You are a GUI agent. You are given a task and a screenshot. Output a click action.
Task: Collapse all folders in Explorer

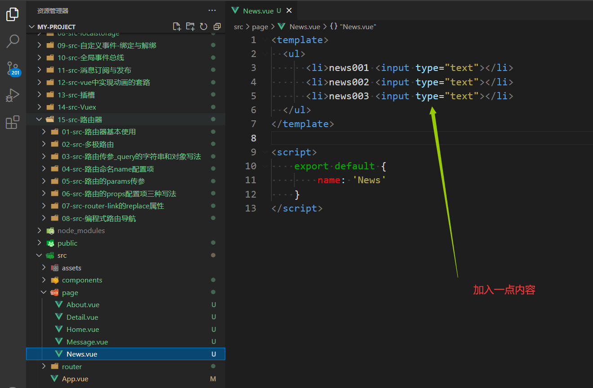(217, 26)
